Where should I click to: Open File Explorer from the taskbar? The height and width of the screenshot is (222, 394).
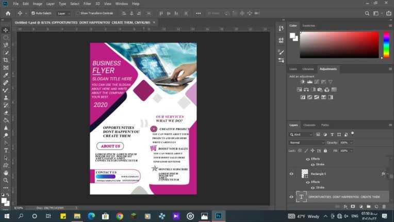click(x=77, y=216)
